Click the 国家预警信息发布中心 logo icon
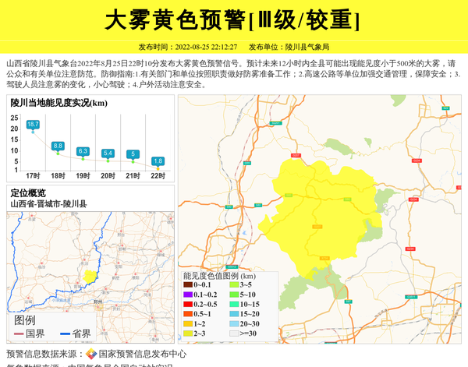Viewport: 468px width, 367px height. click(91, 354)
